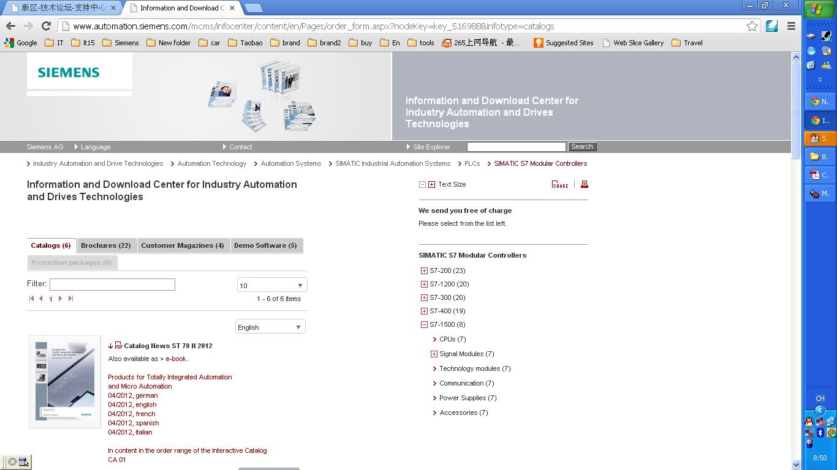Select CPUs (7) in the tree
The image size is (837, 470).
tap(453, 339)
